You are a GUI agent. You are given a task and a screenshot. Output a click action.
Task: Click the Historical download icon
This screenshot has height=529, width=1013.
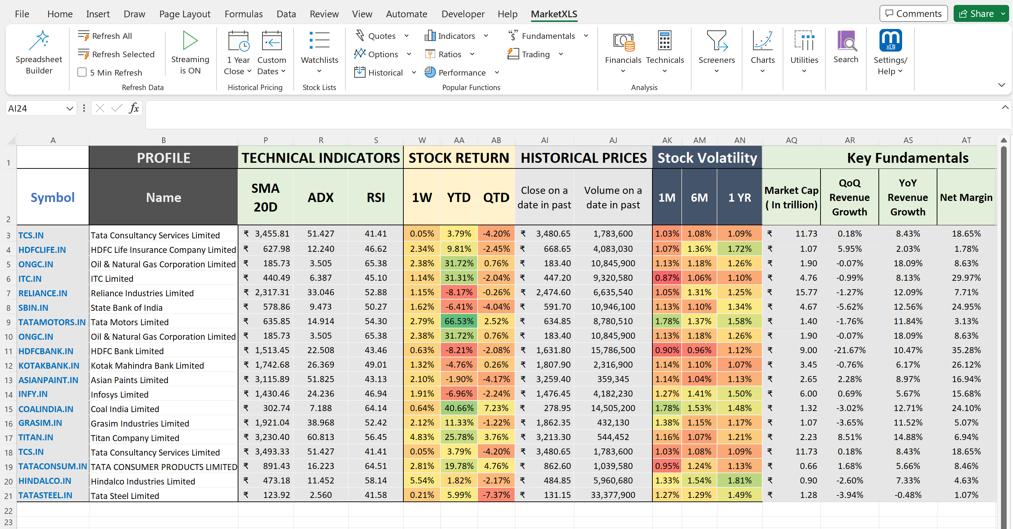click(x=360, y=72)
